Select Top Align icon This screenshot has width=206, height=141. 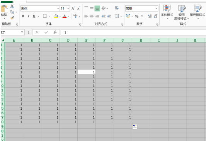[86, 8]
